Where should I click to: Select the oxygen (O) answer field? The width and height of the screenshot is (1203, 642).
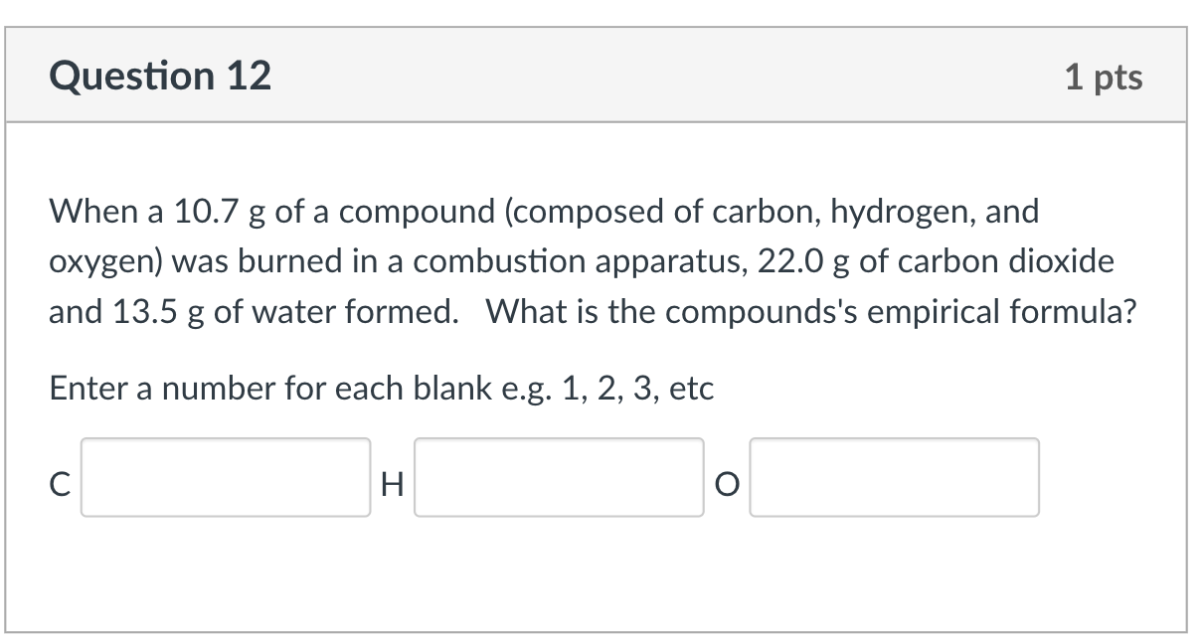pos(895,478)
